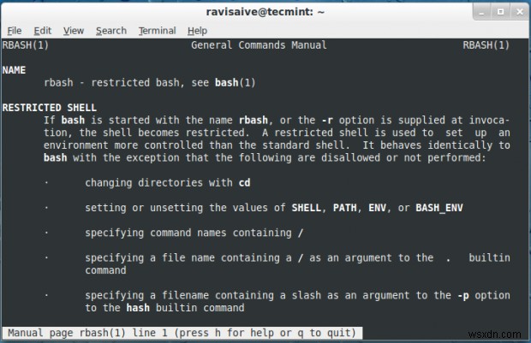Open the Terminal menu
This screenshot has height=343, width=531.
pyautogui.click(x=157, y=31)
